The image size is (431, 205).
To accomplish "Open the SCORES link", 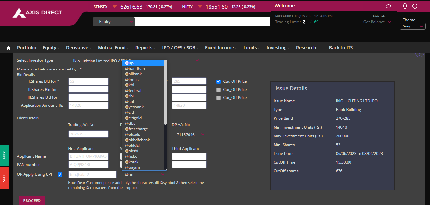I will pos(379,16).
